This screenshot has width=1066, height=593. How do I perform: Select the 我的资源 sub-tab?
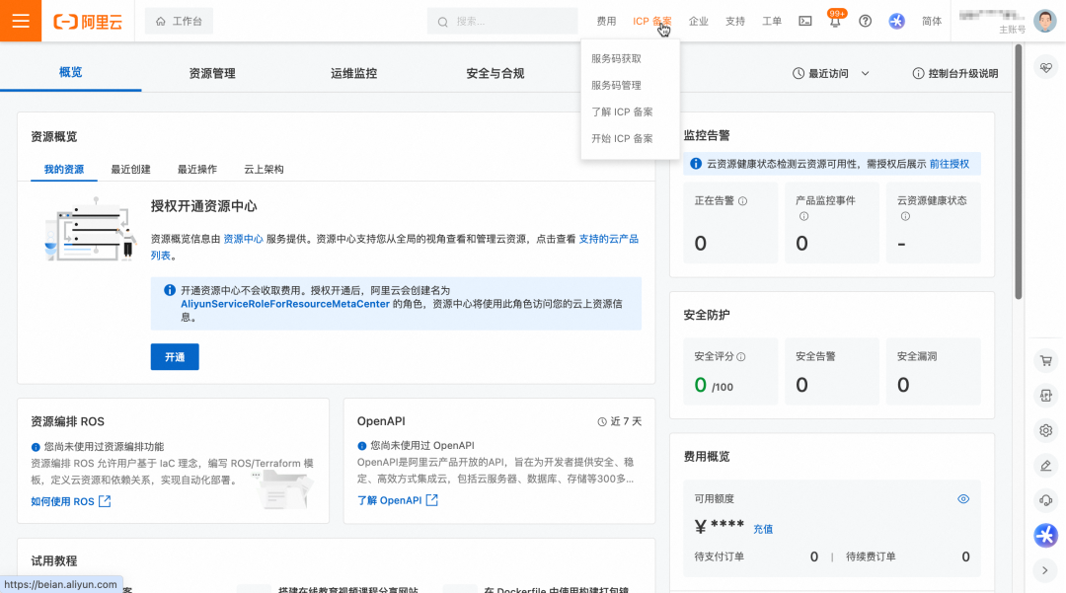(x=64, y=169)
